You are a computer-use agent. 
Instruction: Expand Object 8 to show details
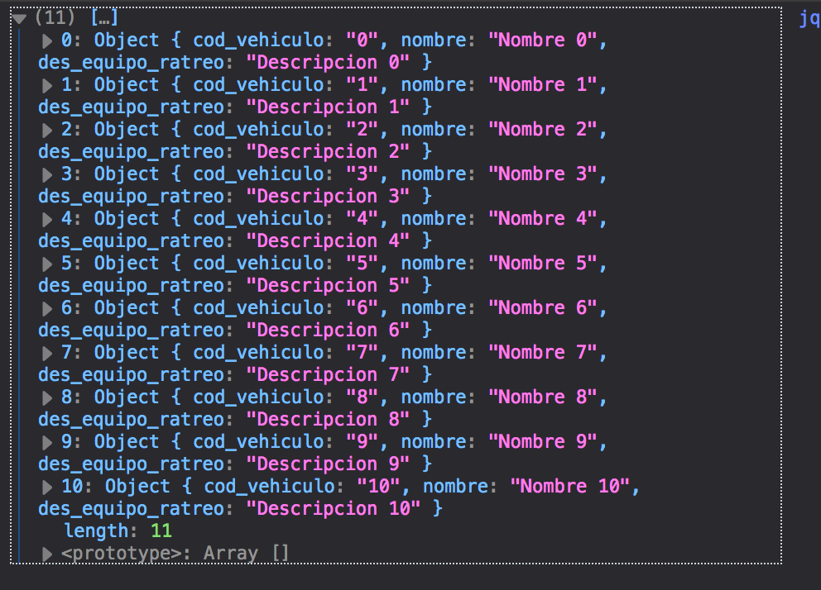47,397
